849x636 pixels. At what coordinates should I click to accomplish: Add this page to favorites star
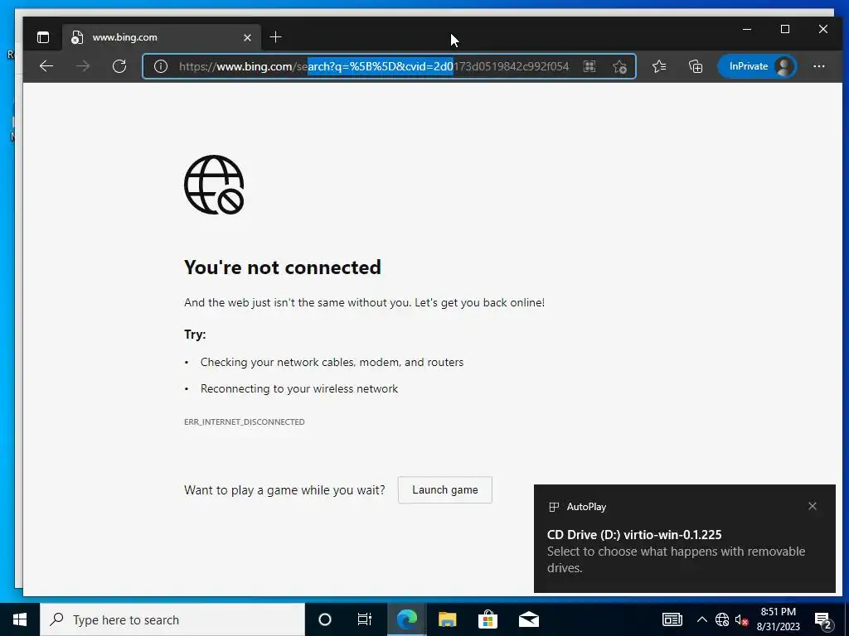[619, 66]
